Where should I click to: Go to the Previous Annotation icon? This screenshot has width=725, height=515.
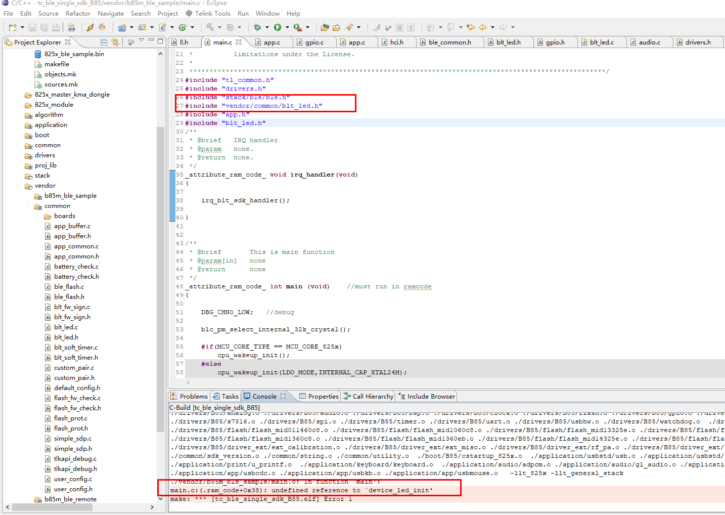pyautogui.click(x=450, y=27)
